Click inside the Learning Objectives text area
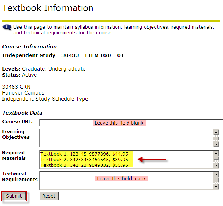Screen dimensions: 223x206 [x=125, y=138]
